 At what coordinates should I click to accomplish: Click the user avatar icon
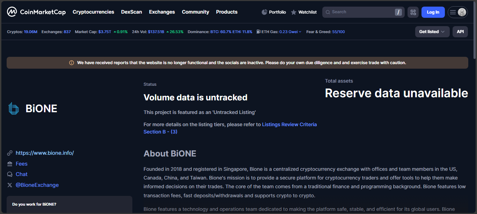click(462, 12)
